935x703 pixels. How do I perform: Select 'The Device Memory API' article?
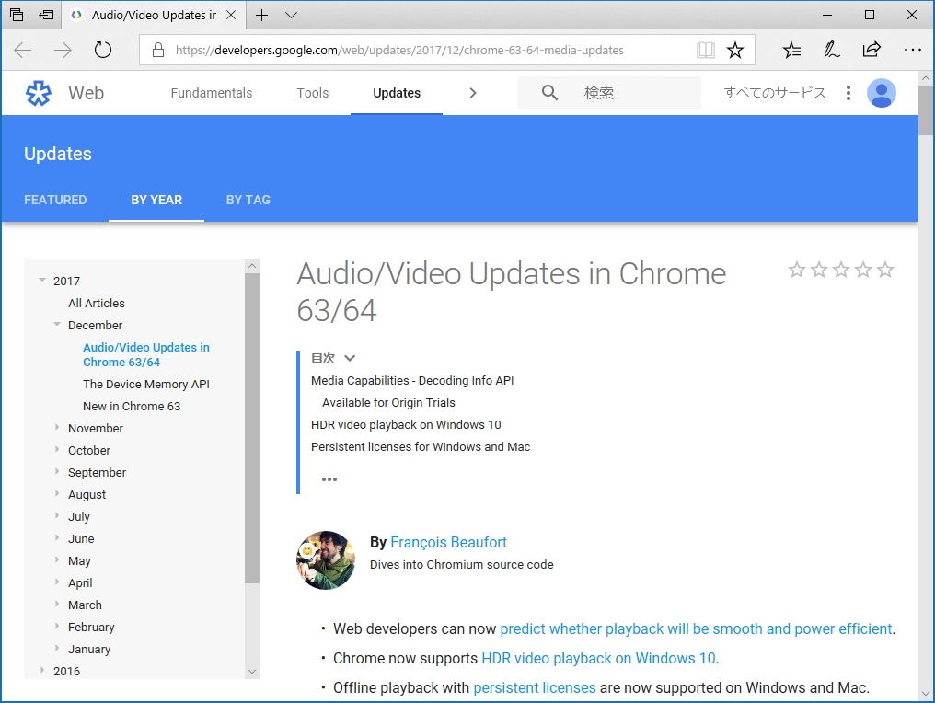(x=145, y=384)
